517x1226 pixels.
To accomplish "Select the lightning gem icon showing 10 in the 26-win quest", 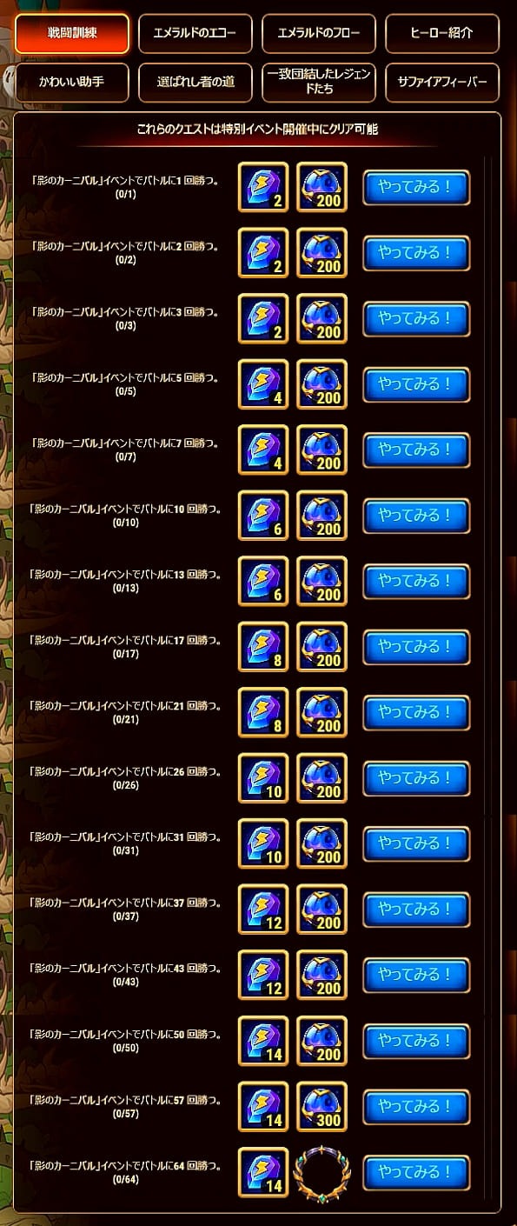I will click(263, 778).
